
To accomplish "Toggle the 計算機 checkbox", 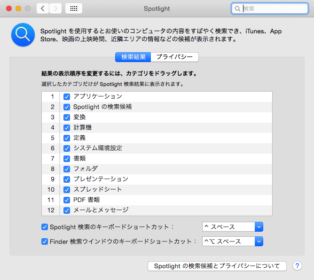I will 67,128.
